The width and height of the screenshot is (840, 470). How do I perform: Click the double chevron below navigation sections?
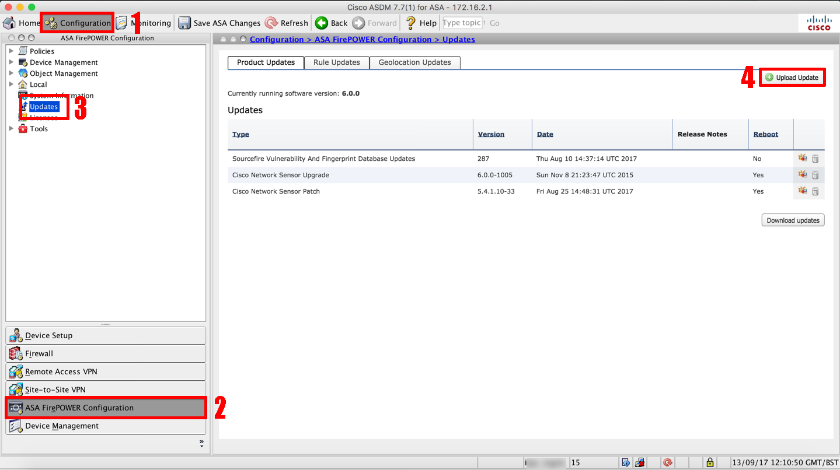click(x=201, y=443)
